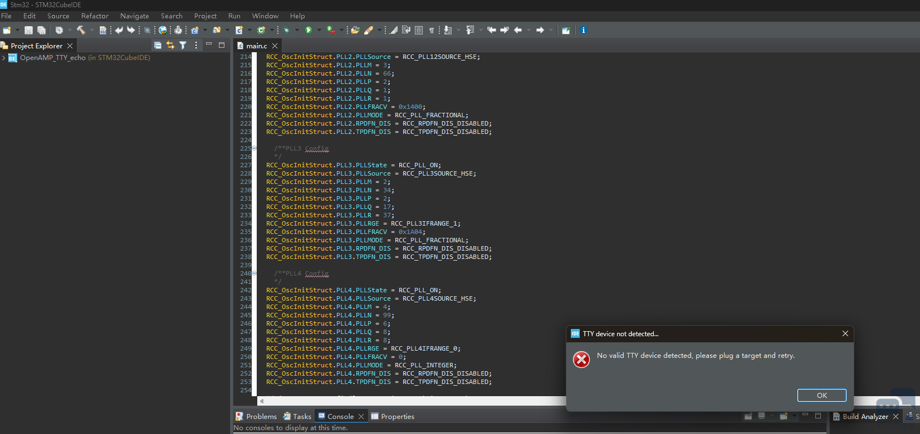The height and width of the screenshot is (434, 920).
Task: Click the blue Information Center icon
Action: pos(583,30)
